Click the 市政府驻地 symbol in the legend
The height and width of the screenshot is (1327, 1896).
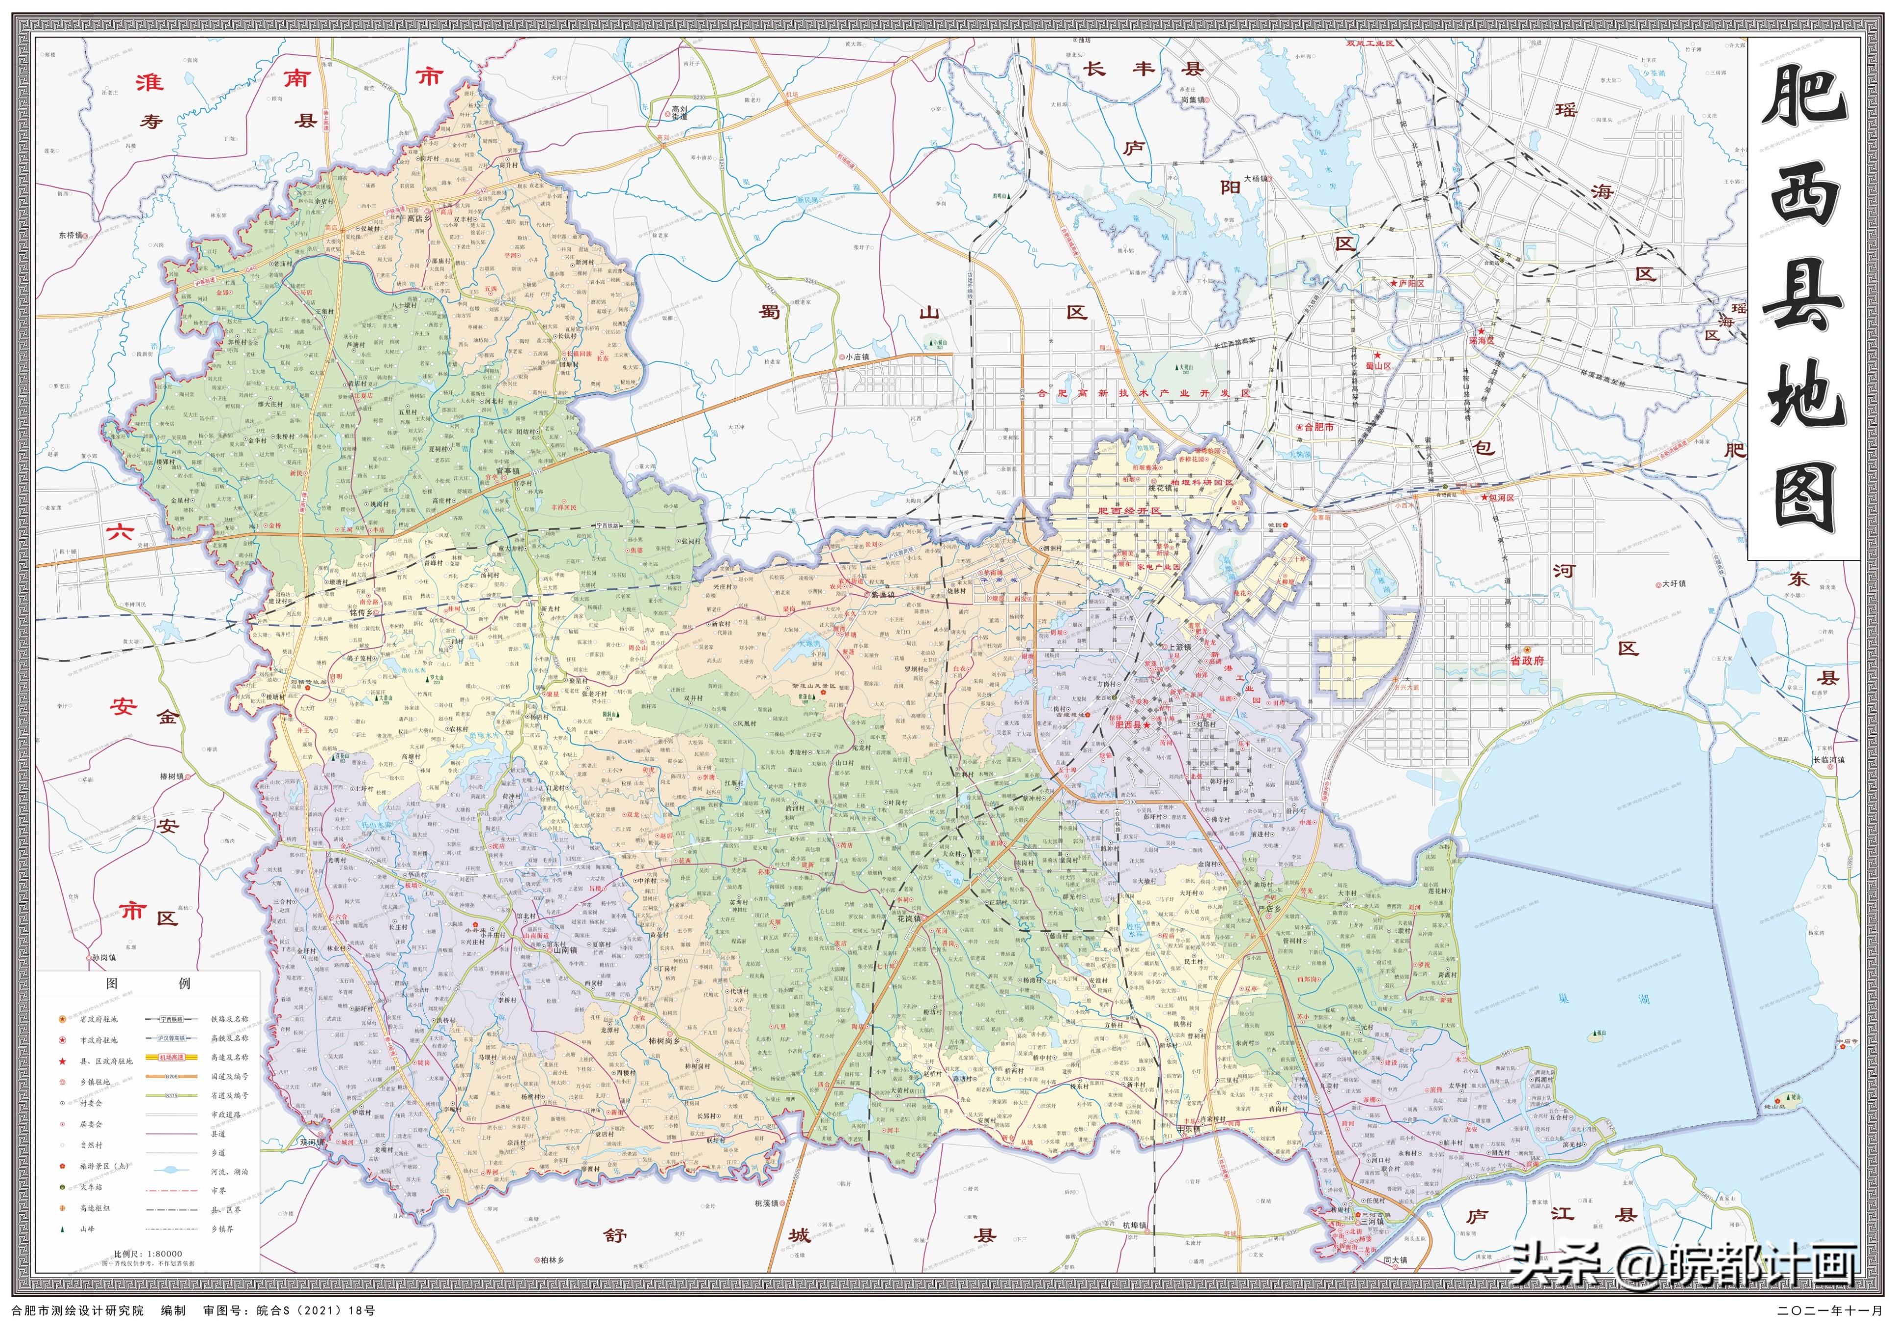click(62, 1040)
